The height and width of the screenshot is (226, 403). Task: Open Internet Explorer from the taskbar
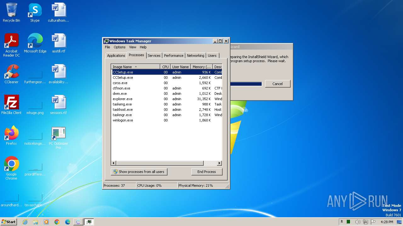pyautogui.click(x=25, y=222)
